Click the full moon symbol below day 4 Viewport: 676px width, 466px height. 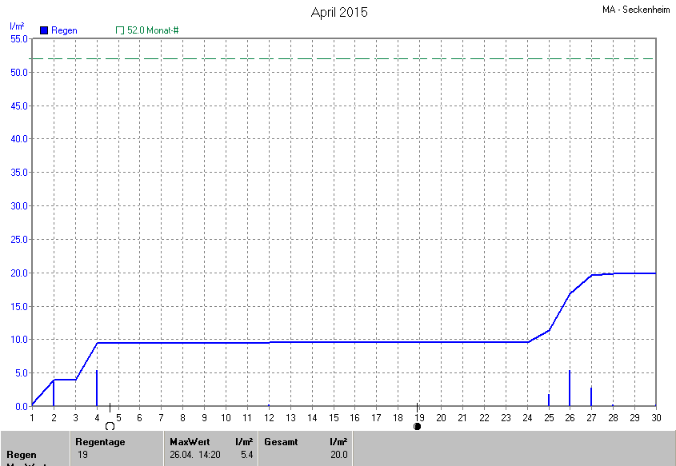tap(110, 426)
